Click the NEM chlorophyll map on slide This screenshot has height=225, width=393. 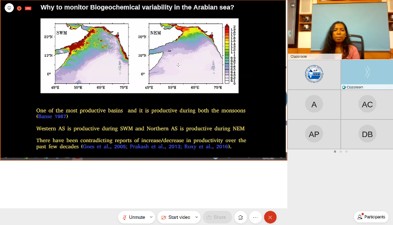(x=186, y=54)
